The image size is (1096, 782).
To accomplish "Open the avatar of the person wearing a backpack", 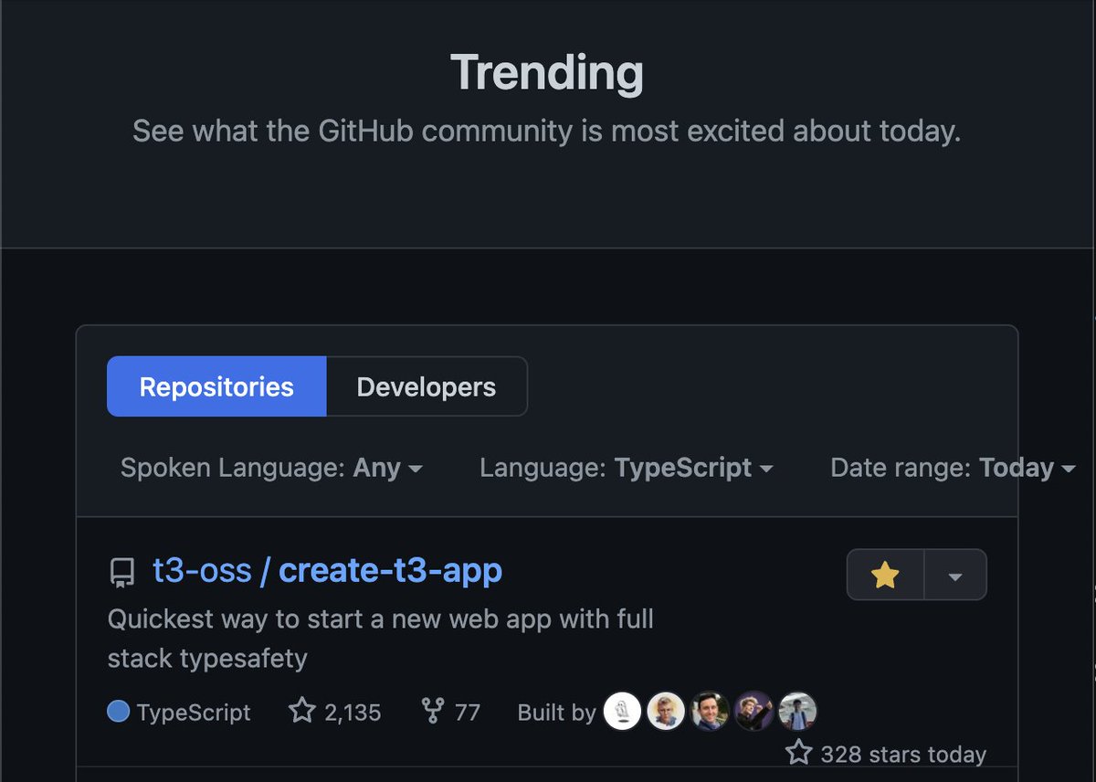I will [x=797, y=711].
